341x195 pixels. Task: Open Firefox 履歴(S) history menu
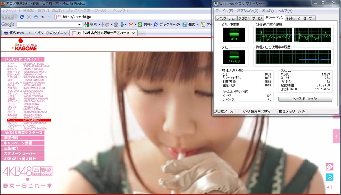click(58, 10)
